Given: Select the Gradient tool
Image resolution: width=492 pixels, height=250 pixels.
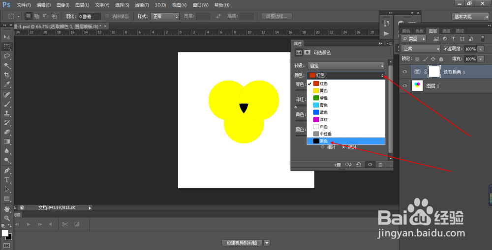Looking at the screenshot, I should [6, 141].
